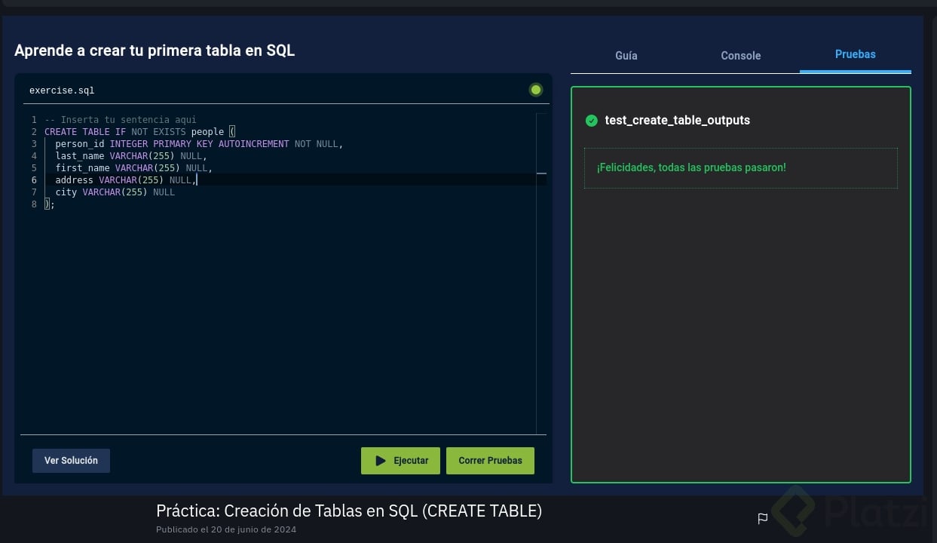Click the last_name VARCHAR(255) line
Screen dimensions: 937x543
tap(131, 156)
